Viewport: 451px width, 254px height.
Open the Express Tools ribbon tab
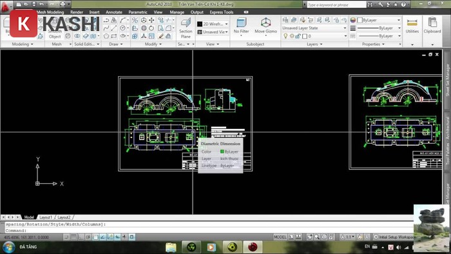pos(222,12)
